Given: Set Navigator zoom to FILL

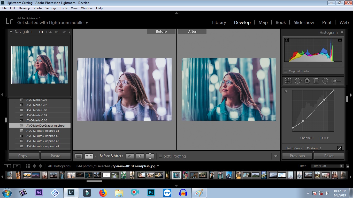Looking at the screenshot, I should coord(49,32).
